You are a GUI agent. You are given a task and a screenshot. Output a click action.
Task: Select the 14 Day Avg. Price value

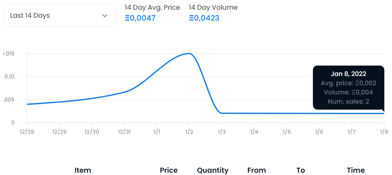click(x=140, y=18)
